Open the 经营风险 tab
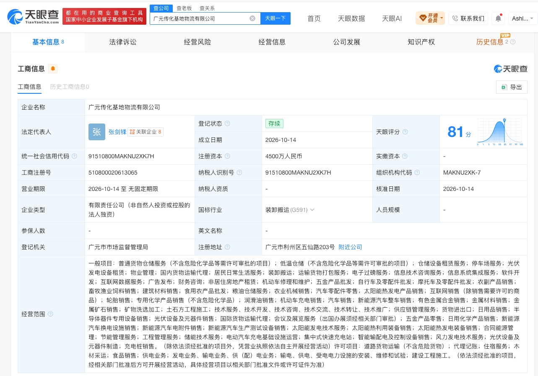 click(x=198, y=42)
